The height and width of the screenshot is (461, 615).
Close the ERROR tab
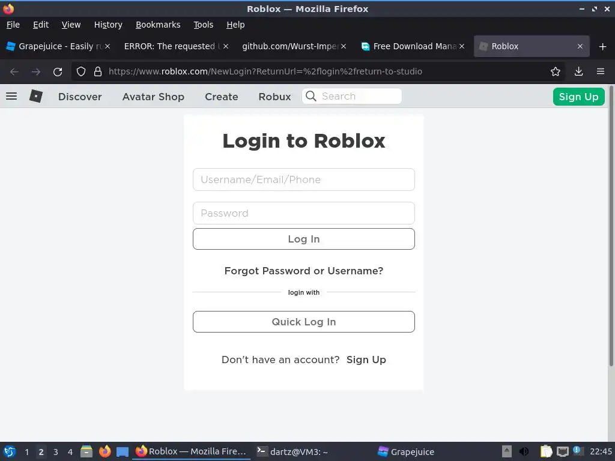pos(226,46)
